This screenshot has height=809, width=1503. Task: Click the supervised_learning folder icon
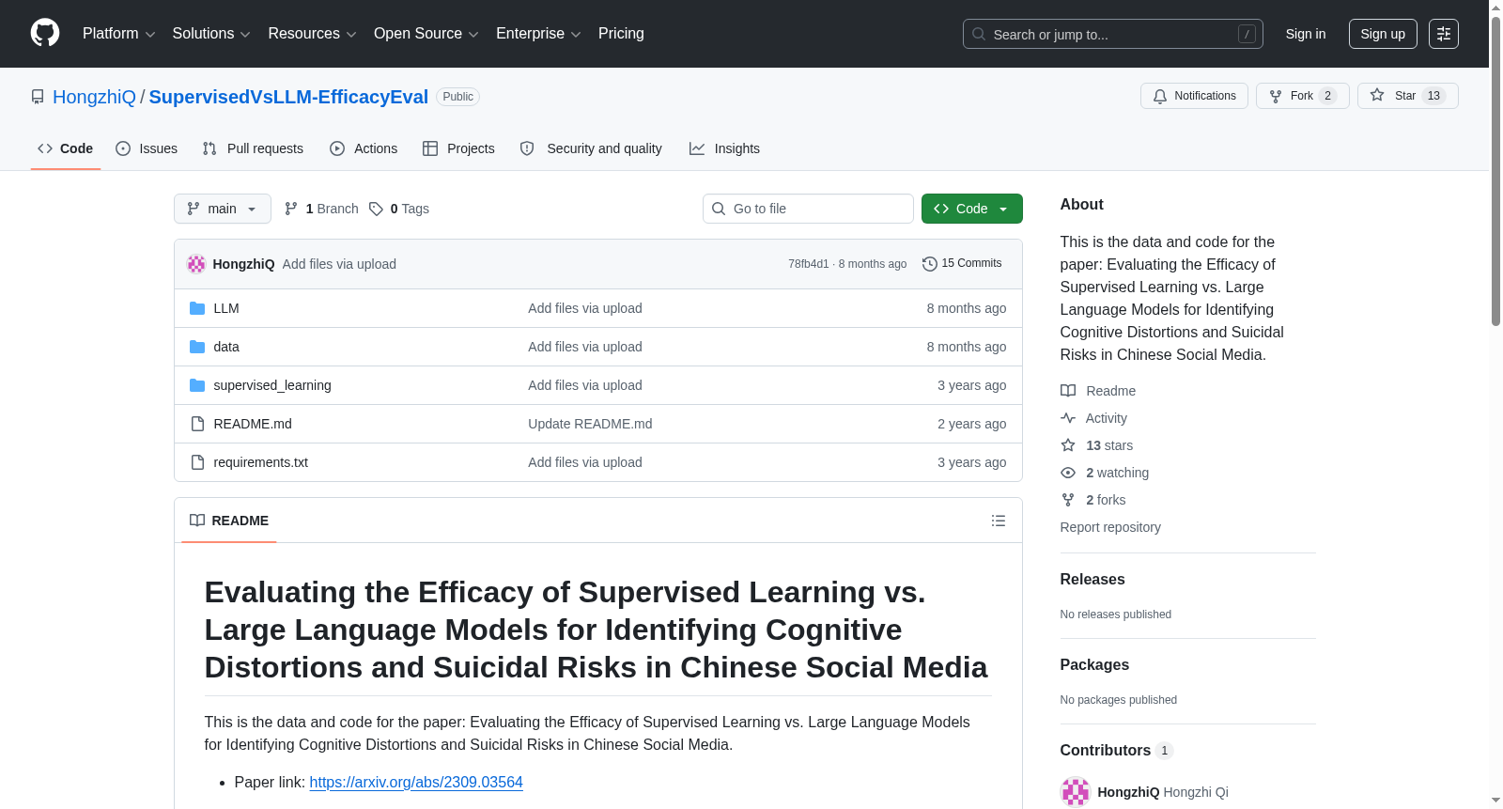coord(197,385)
